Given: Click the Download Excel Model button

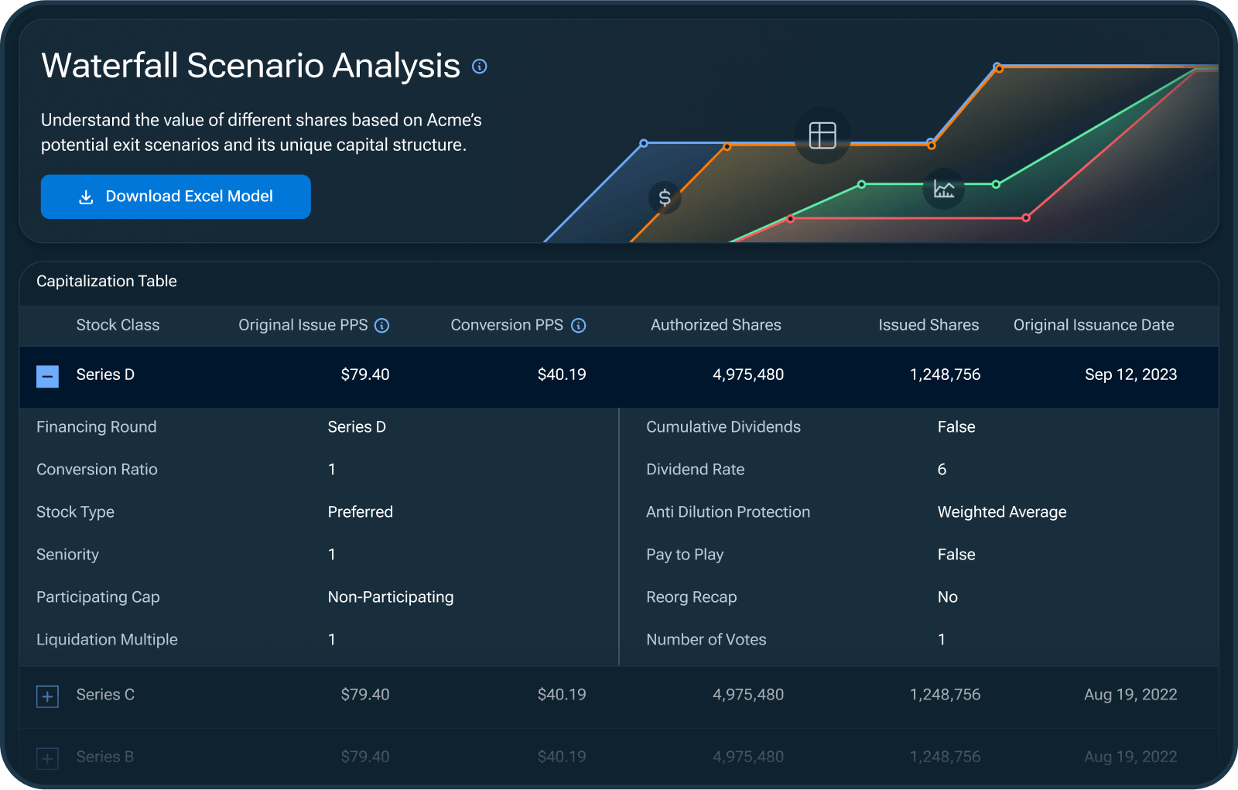Looking at the screenshot, I should tap(176, 197).
